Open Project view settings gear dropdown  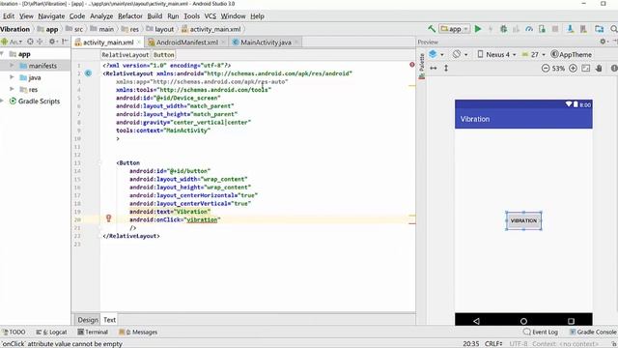tap(53, 42)
